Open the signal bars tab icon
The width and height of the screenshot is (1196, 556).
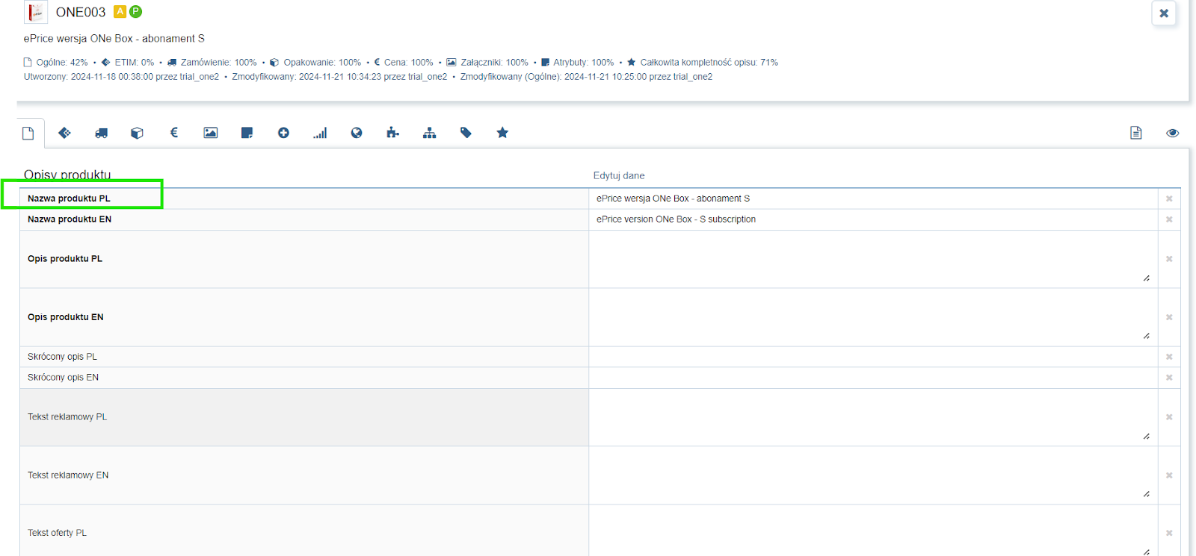(320, 133)
